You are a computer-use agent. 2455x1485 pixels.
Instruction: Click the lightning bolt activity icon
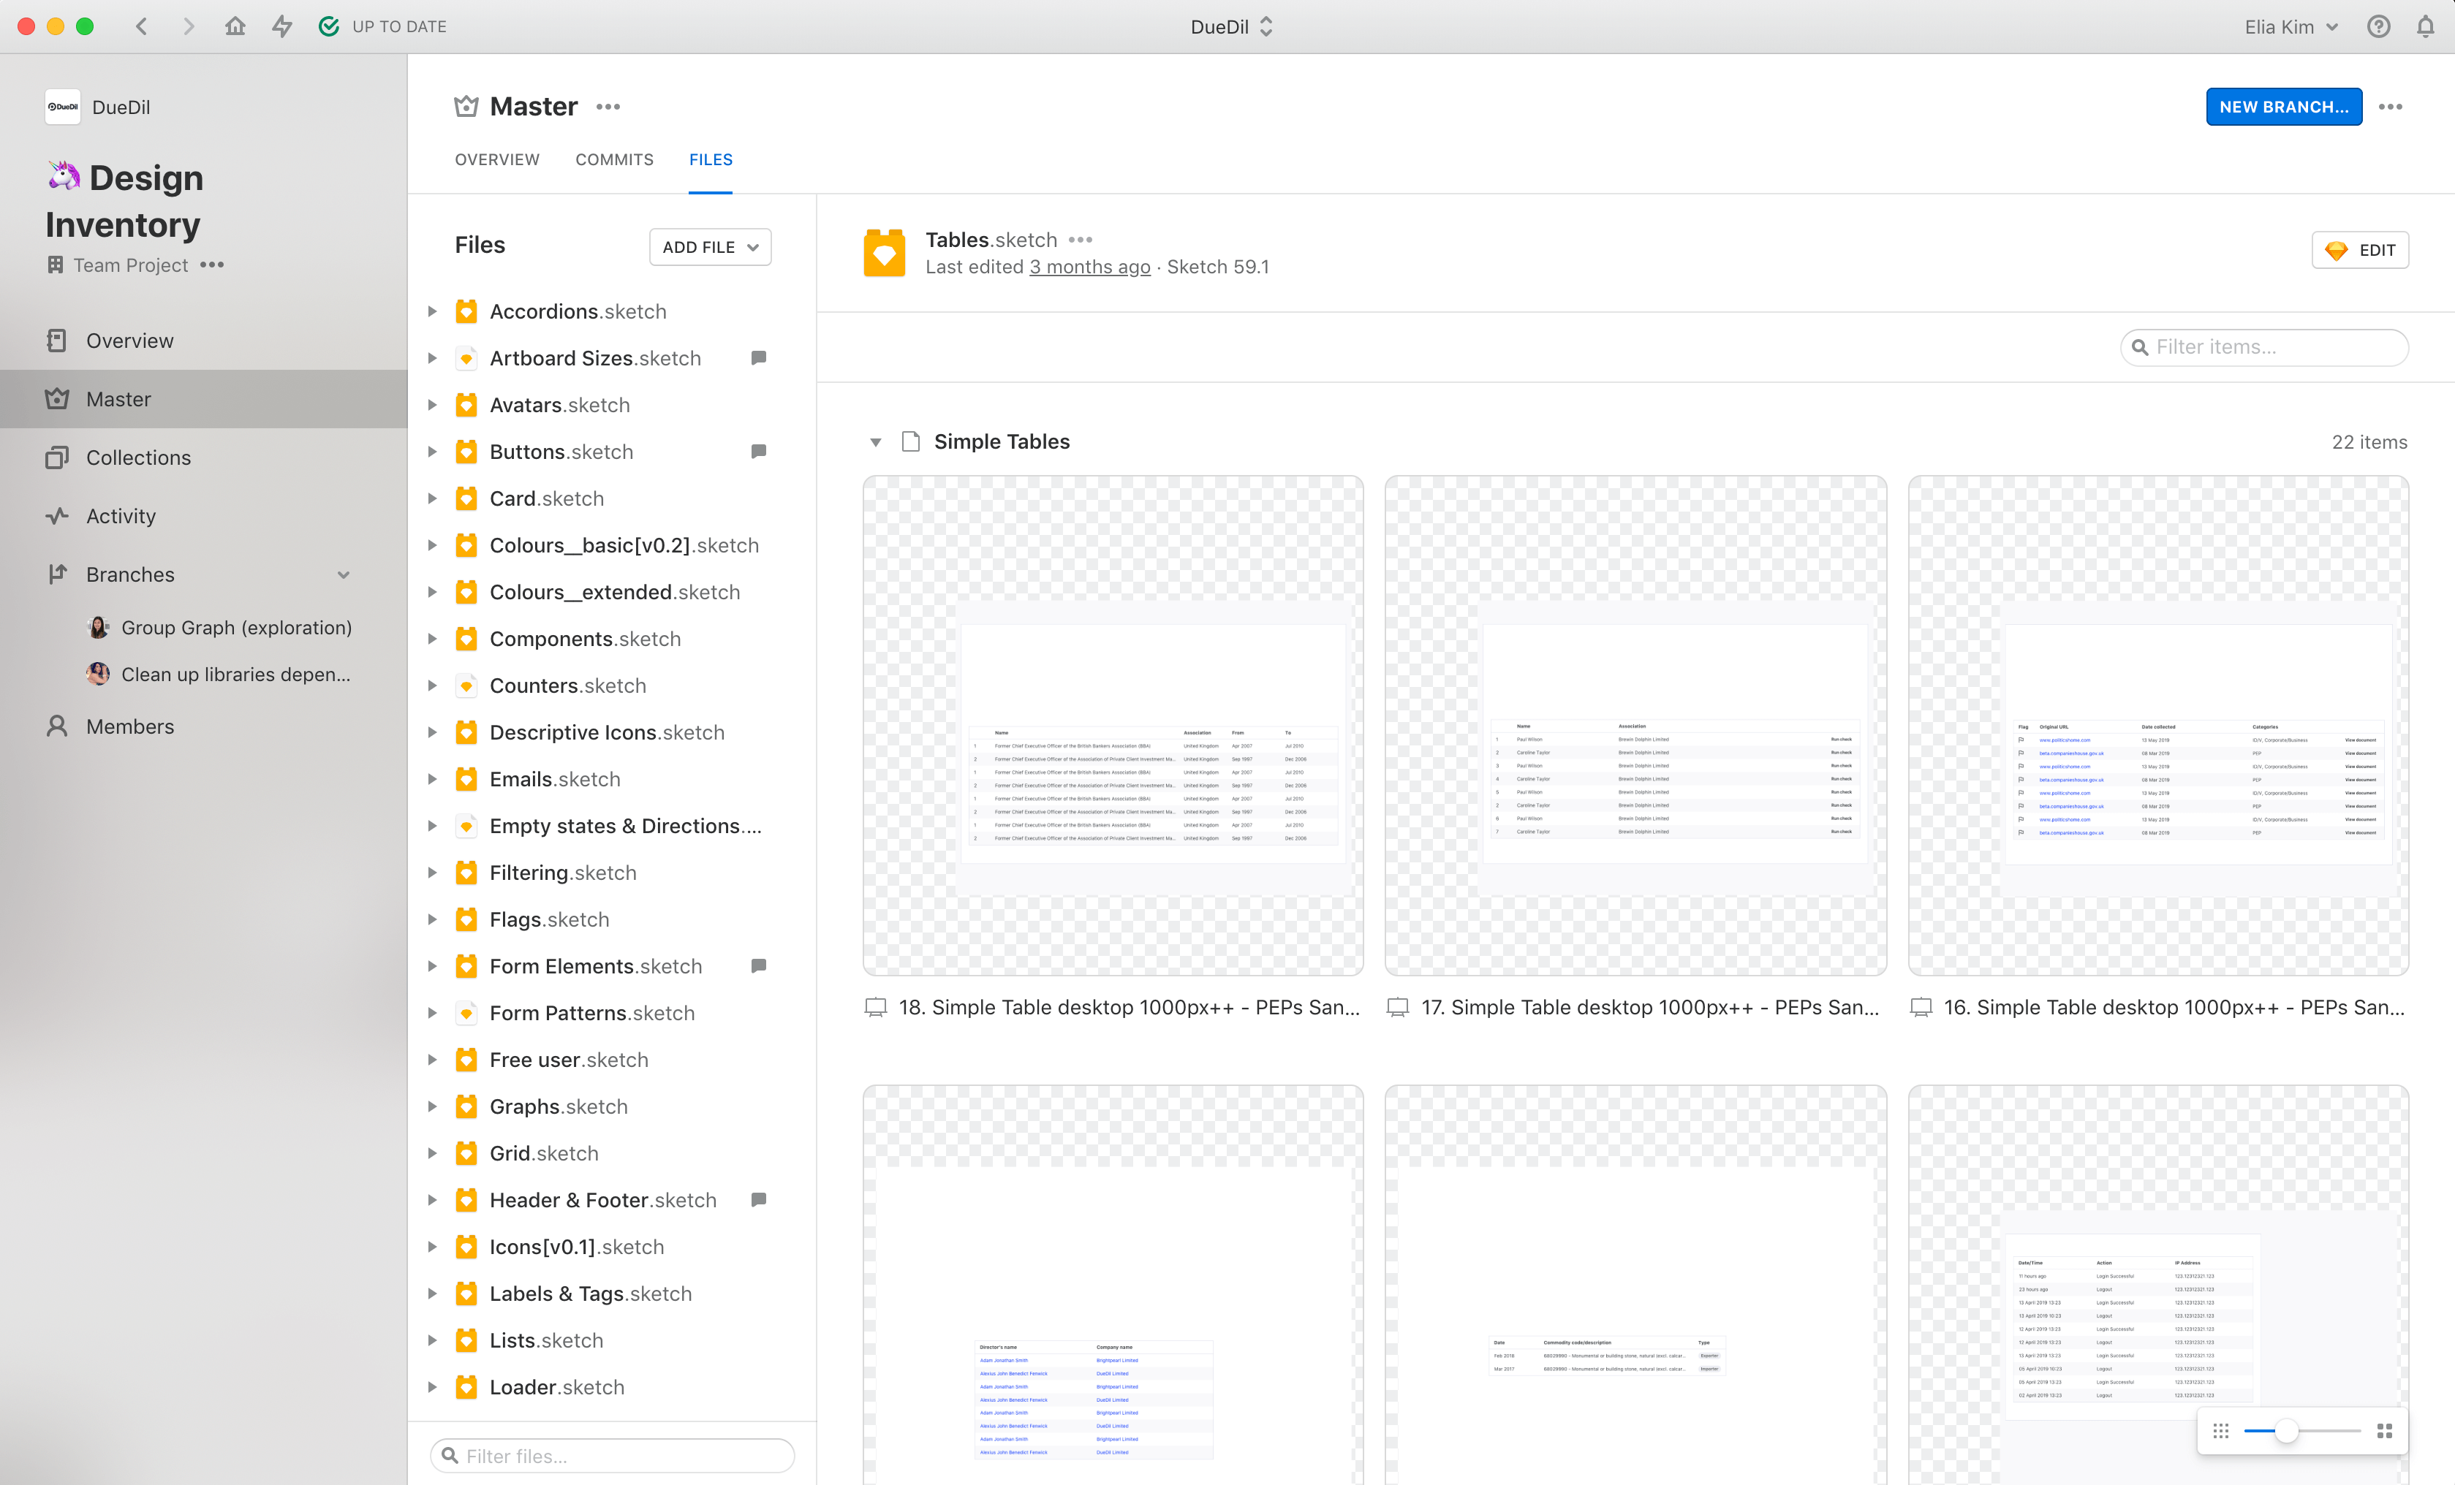coord(282,26)
